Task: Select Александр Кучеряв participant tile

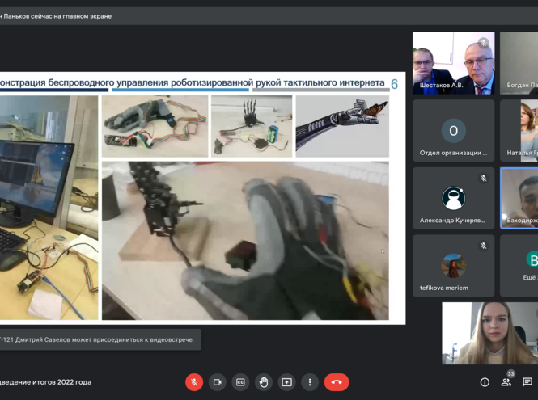Action: [x=453, y=198]
